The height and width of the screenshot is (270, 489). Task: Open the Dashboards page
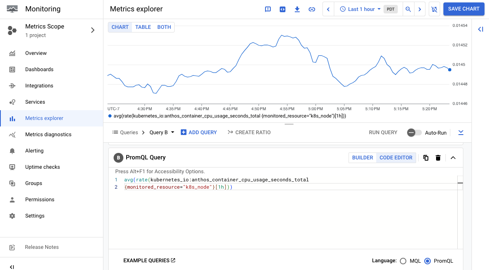click(x=39, y=69)
